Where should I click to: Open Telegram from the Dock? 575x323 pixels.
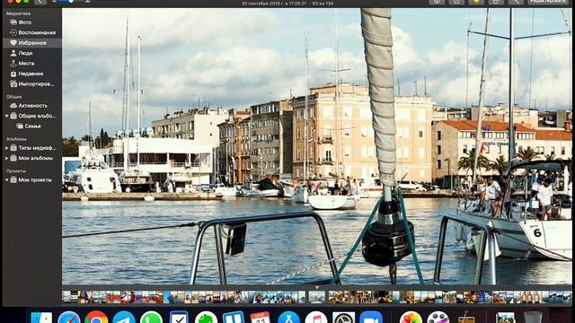point(124,318)
